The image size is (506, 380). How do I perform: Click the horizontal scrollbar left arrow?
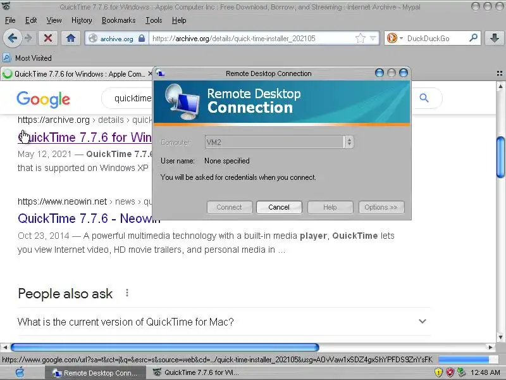pos(5,347)
